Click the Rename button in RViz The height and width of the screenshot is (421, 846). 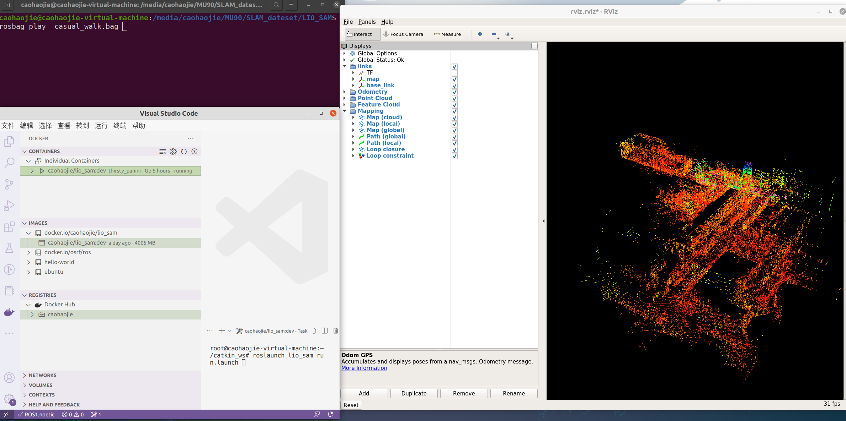point(514,393)
